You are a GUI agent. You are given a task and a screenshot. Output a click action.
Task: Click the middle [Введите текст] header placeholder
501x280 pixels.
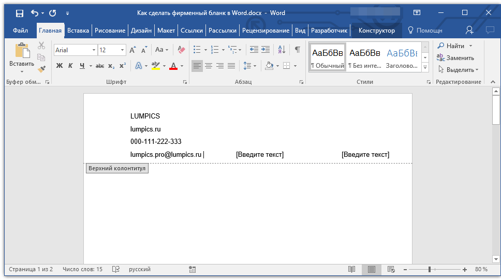(260, 155)
